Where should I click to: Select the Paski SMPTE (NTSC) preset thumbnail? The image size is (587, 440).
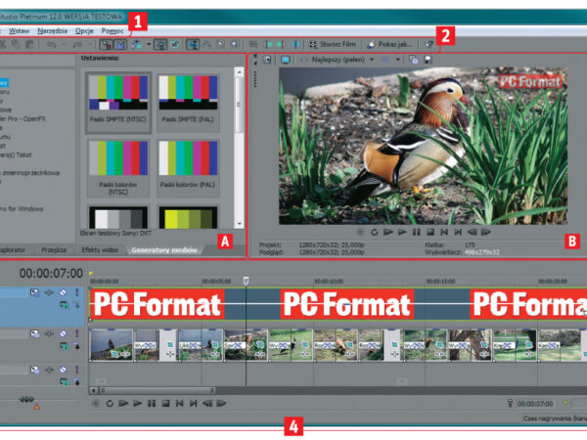(x=117, y=103)
